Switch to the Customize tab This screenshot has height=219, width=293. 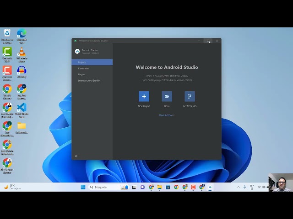(92, 68)
